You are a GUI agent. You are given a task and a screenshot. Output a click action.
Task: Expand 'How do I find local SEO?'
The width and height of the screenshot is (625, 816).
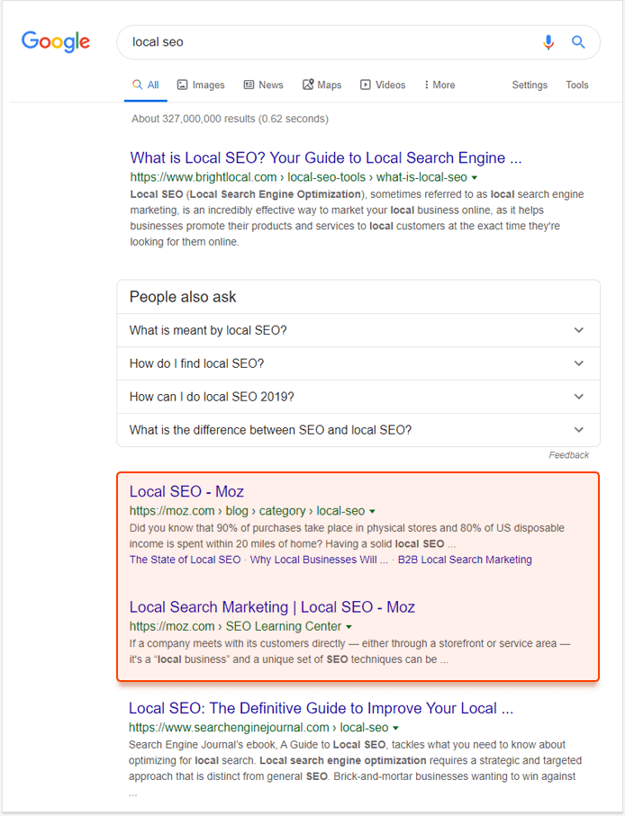pos(358,363)
